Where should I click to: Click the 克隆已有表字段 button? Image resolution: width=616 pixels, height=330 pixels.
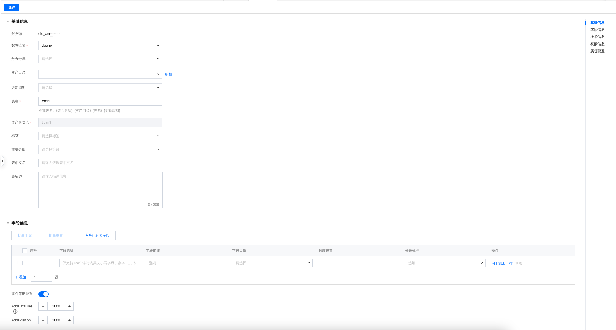click(97, 235)
